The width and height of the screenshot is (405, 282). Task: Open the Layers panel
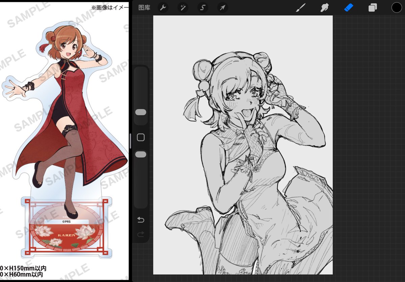click(x=373, y=8)
